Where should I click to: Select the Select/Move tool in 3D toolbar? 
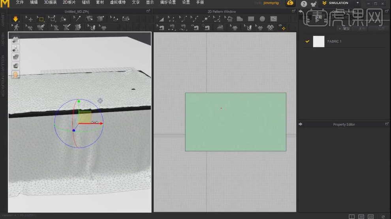pos(29,19)
